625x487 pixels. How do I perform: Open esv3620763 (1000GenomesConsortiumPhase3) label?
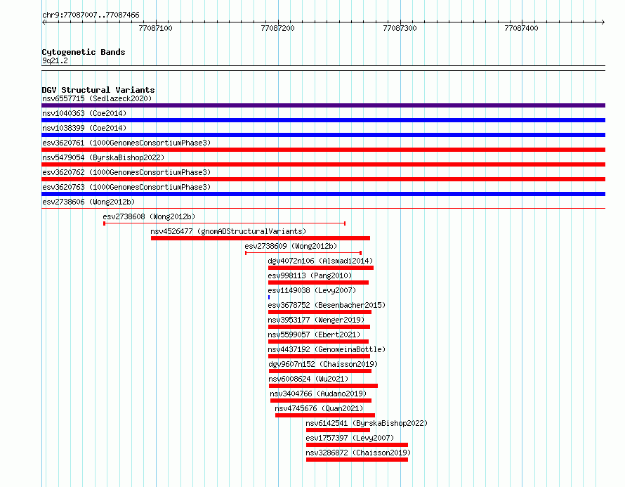point(126,187)
